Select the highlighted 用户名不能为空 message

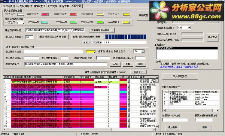pos(187,48)
